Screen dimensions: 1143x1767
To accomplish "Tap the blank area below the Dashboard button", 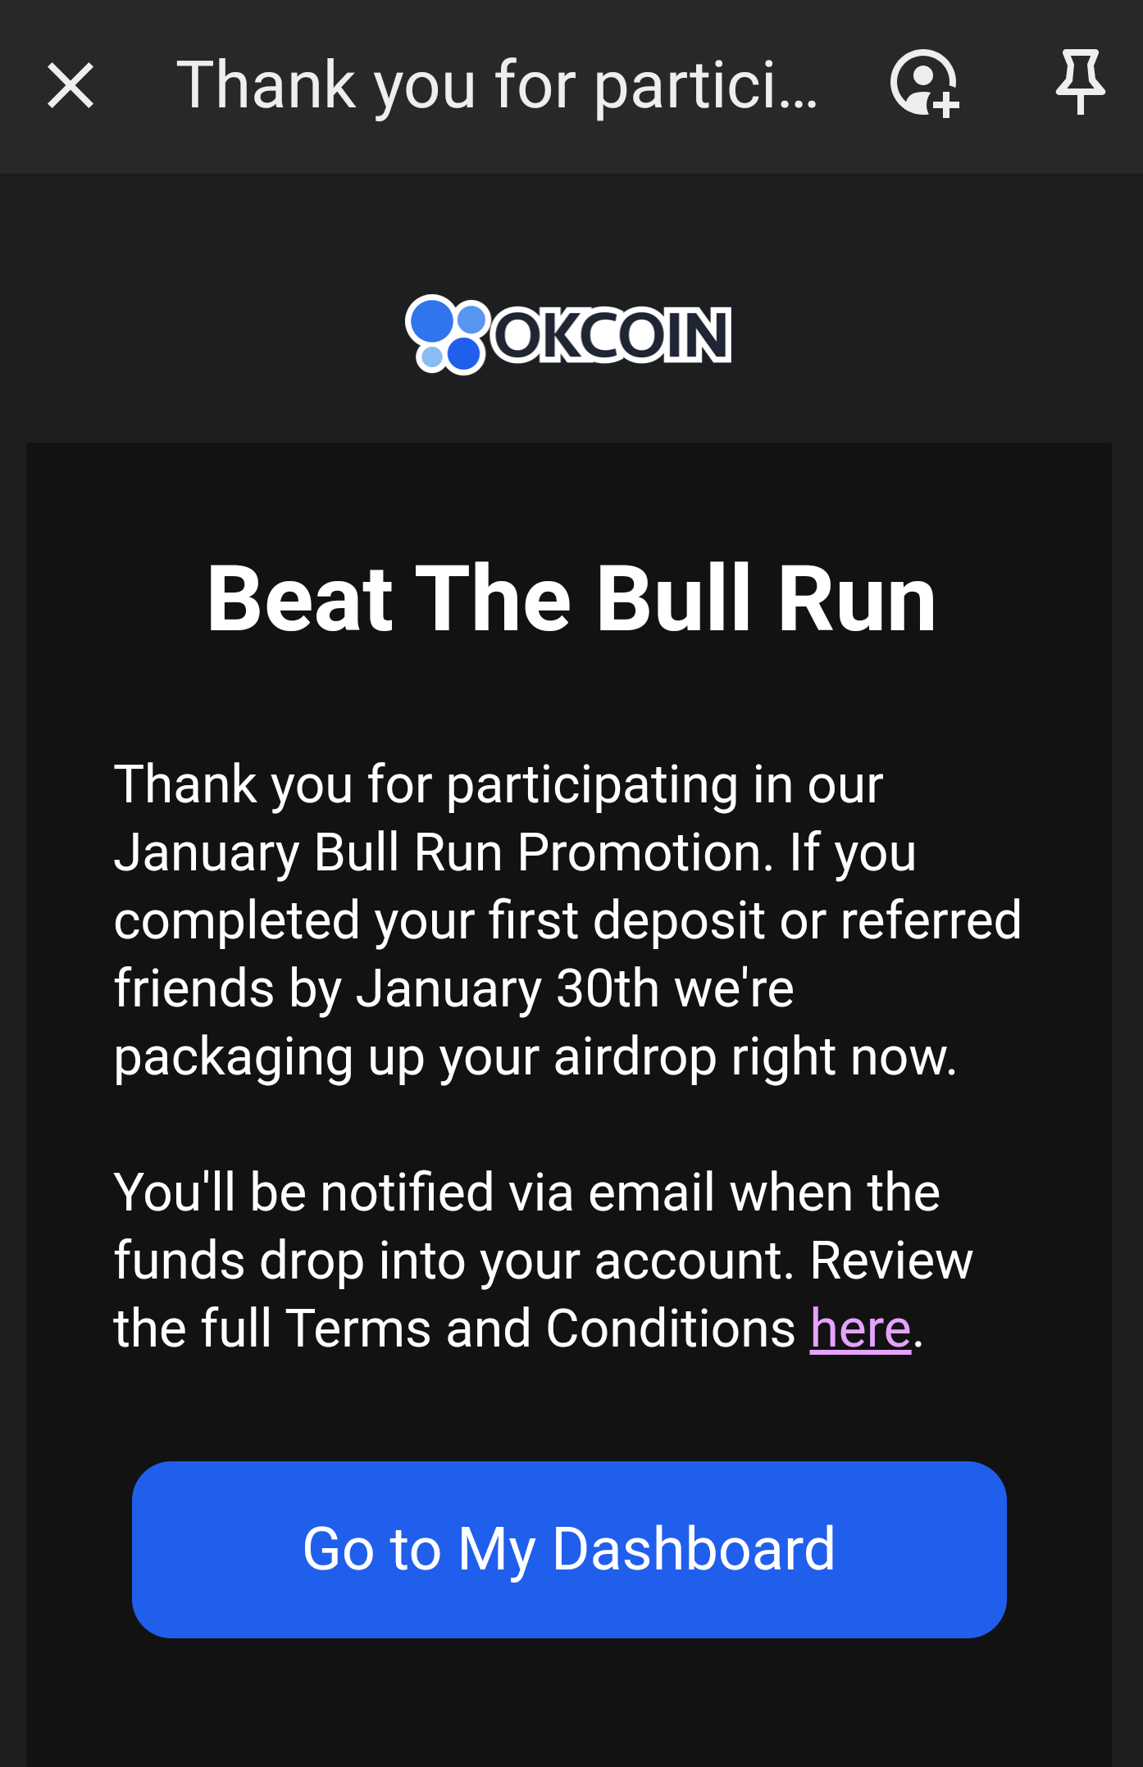I will click(x=569, y=1705).
